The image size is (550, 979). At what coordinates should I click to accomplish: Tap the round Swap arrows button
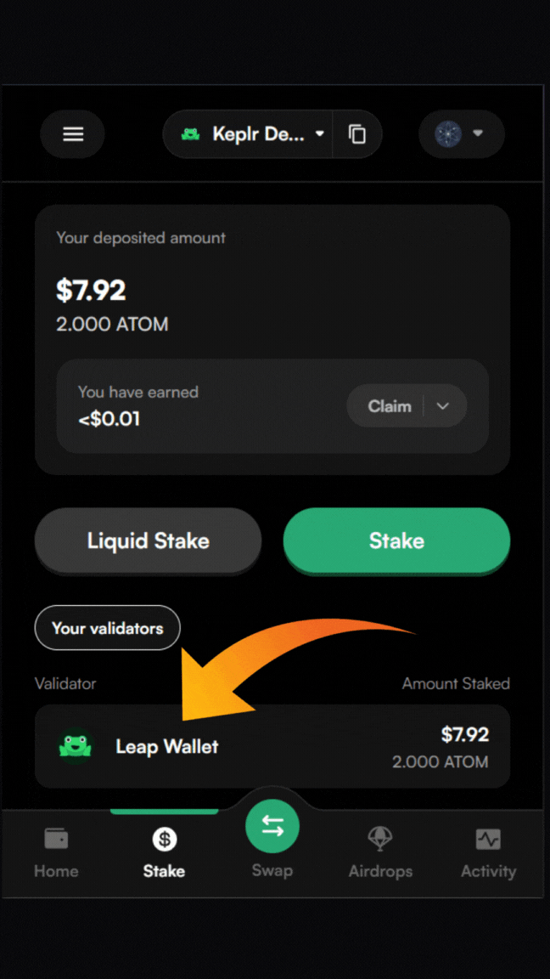(x=272, y=826)
